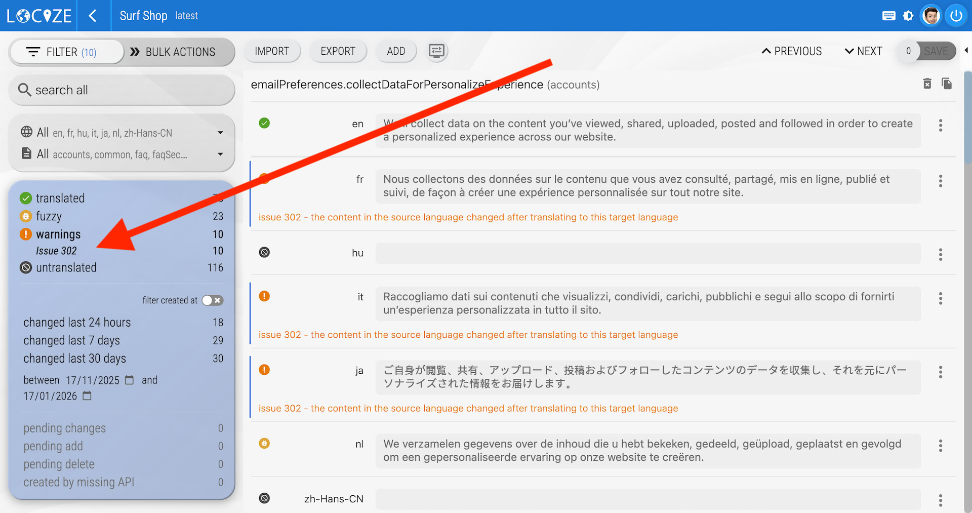
Task: Toggle the nl fuzzy status icon
Action: pos(264,444)
